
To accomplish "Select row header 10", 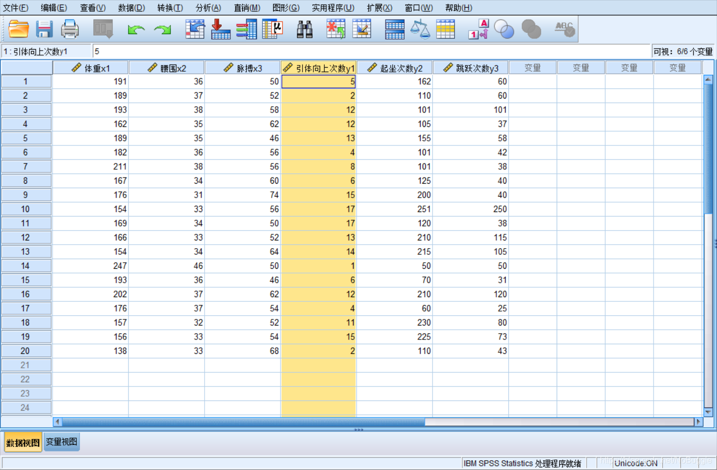I will coord(26,209).
